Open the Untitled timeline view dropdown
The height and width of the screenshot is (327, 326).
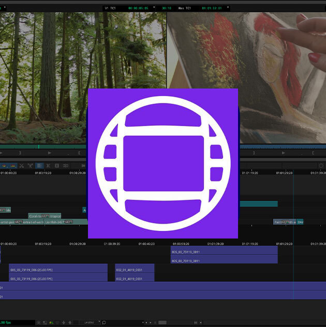click(90, 323)
